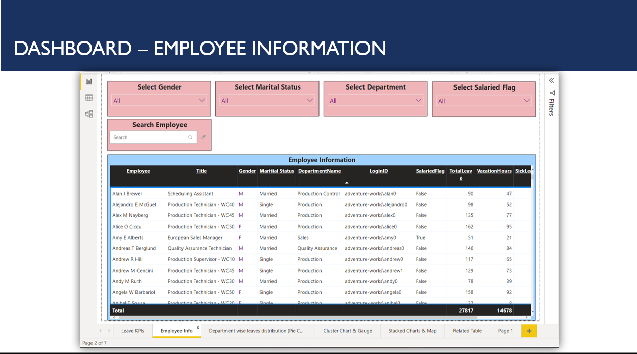The width and height of the screenshot is (637, 354).
Task: Sort by SalariedFlag column header
Action: click(430, 171)
